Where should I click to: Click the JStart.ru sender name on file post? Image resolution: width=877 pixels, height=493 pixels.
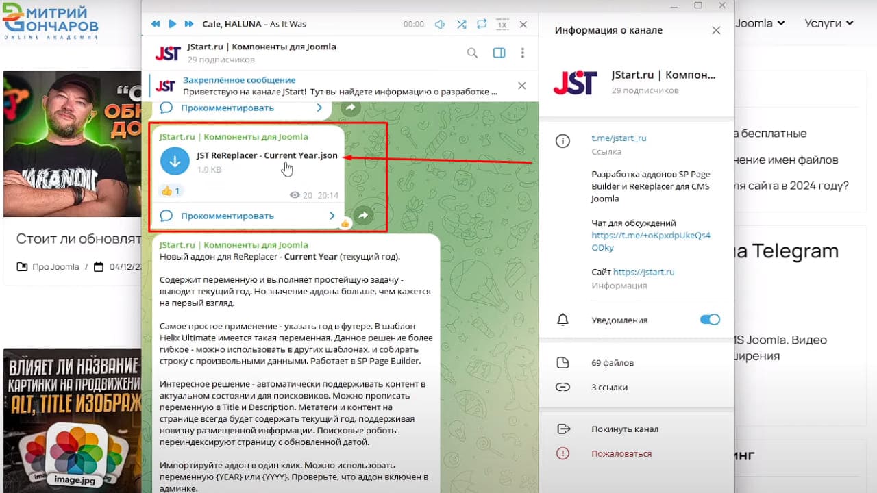234,137
